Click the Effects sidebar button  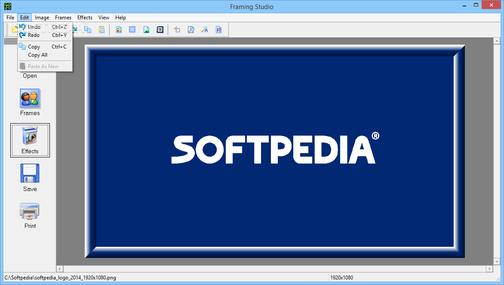point(30,140)
